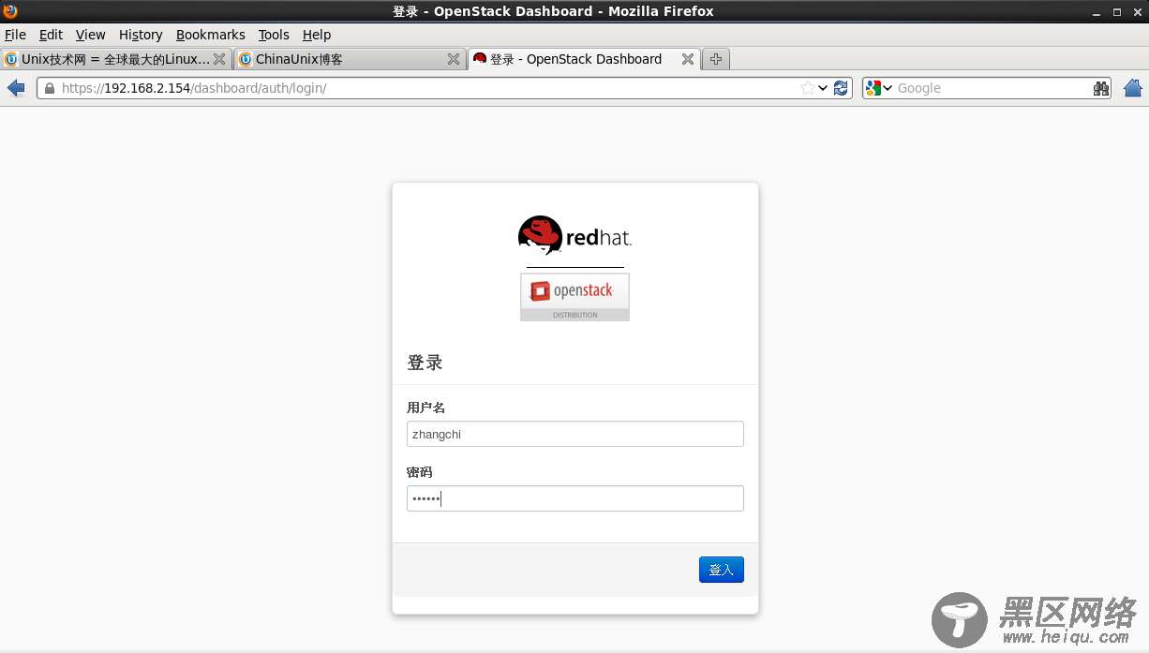Click the Firefox icon in title bar
1149x653 pixels.
click(x=11, y=11)
